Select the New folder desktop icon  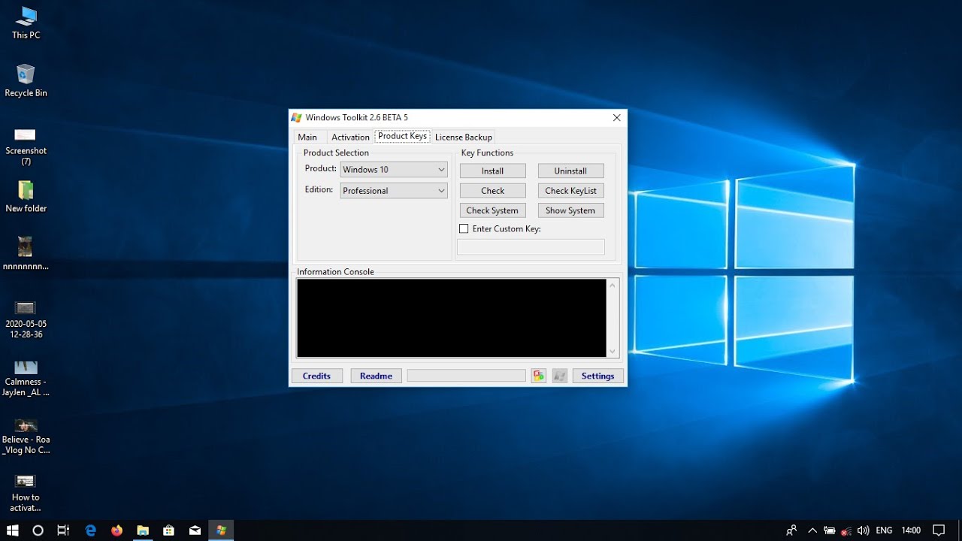click(26, 197)
